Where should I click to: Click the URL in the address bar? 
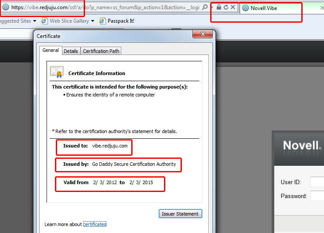[105, 7]
